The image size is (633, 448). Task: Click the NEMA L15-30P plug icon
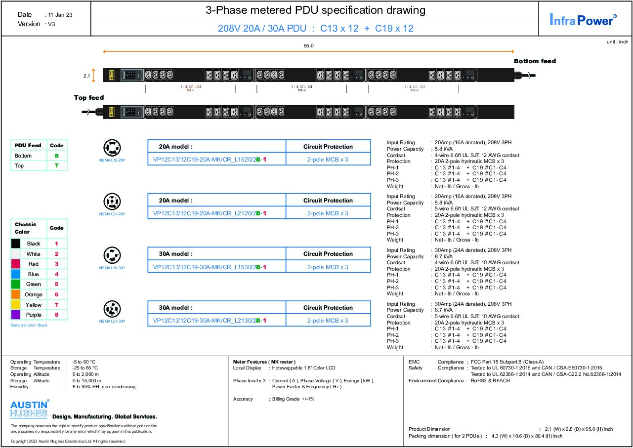tap(112, 255)
